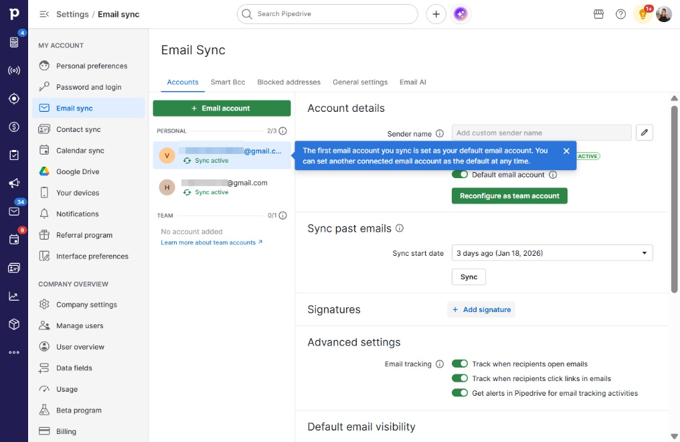The image size is (680, 442).
Task: Click the Search Pipedrive field
Action: (x=327, y=14)
